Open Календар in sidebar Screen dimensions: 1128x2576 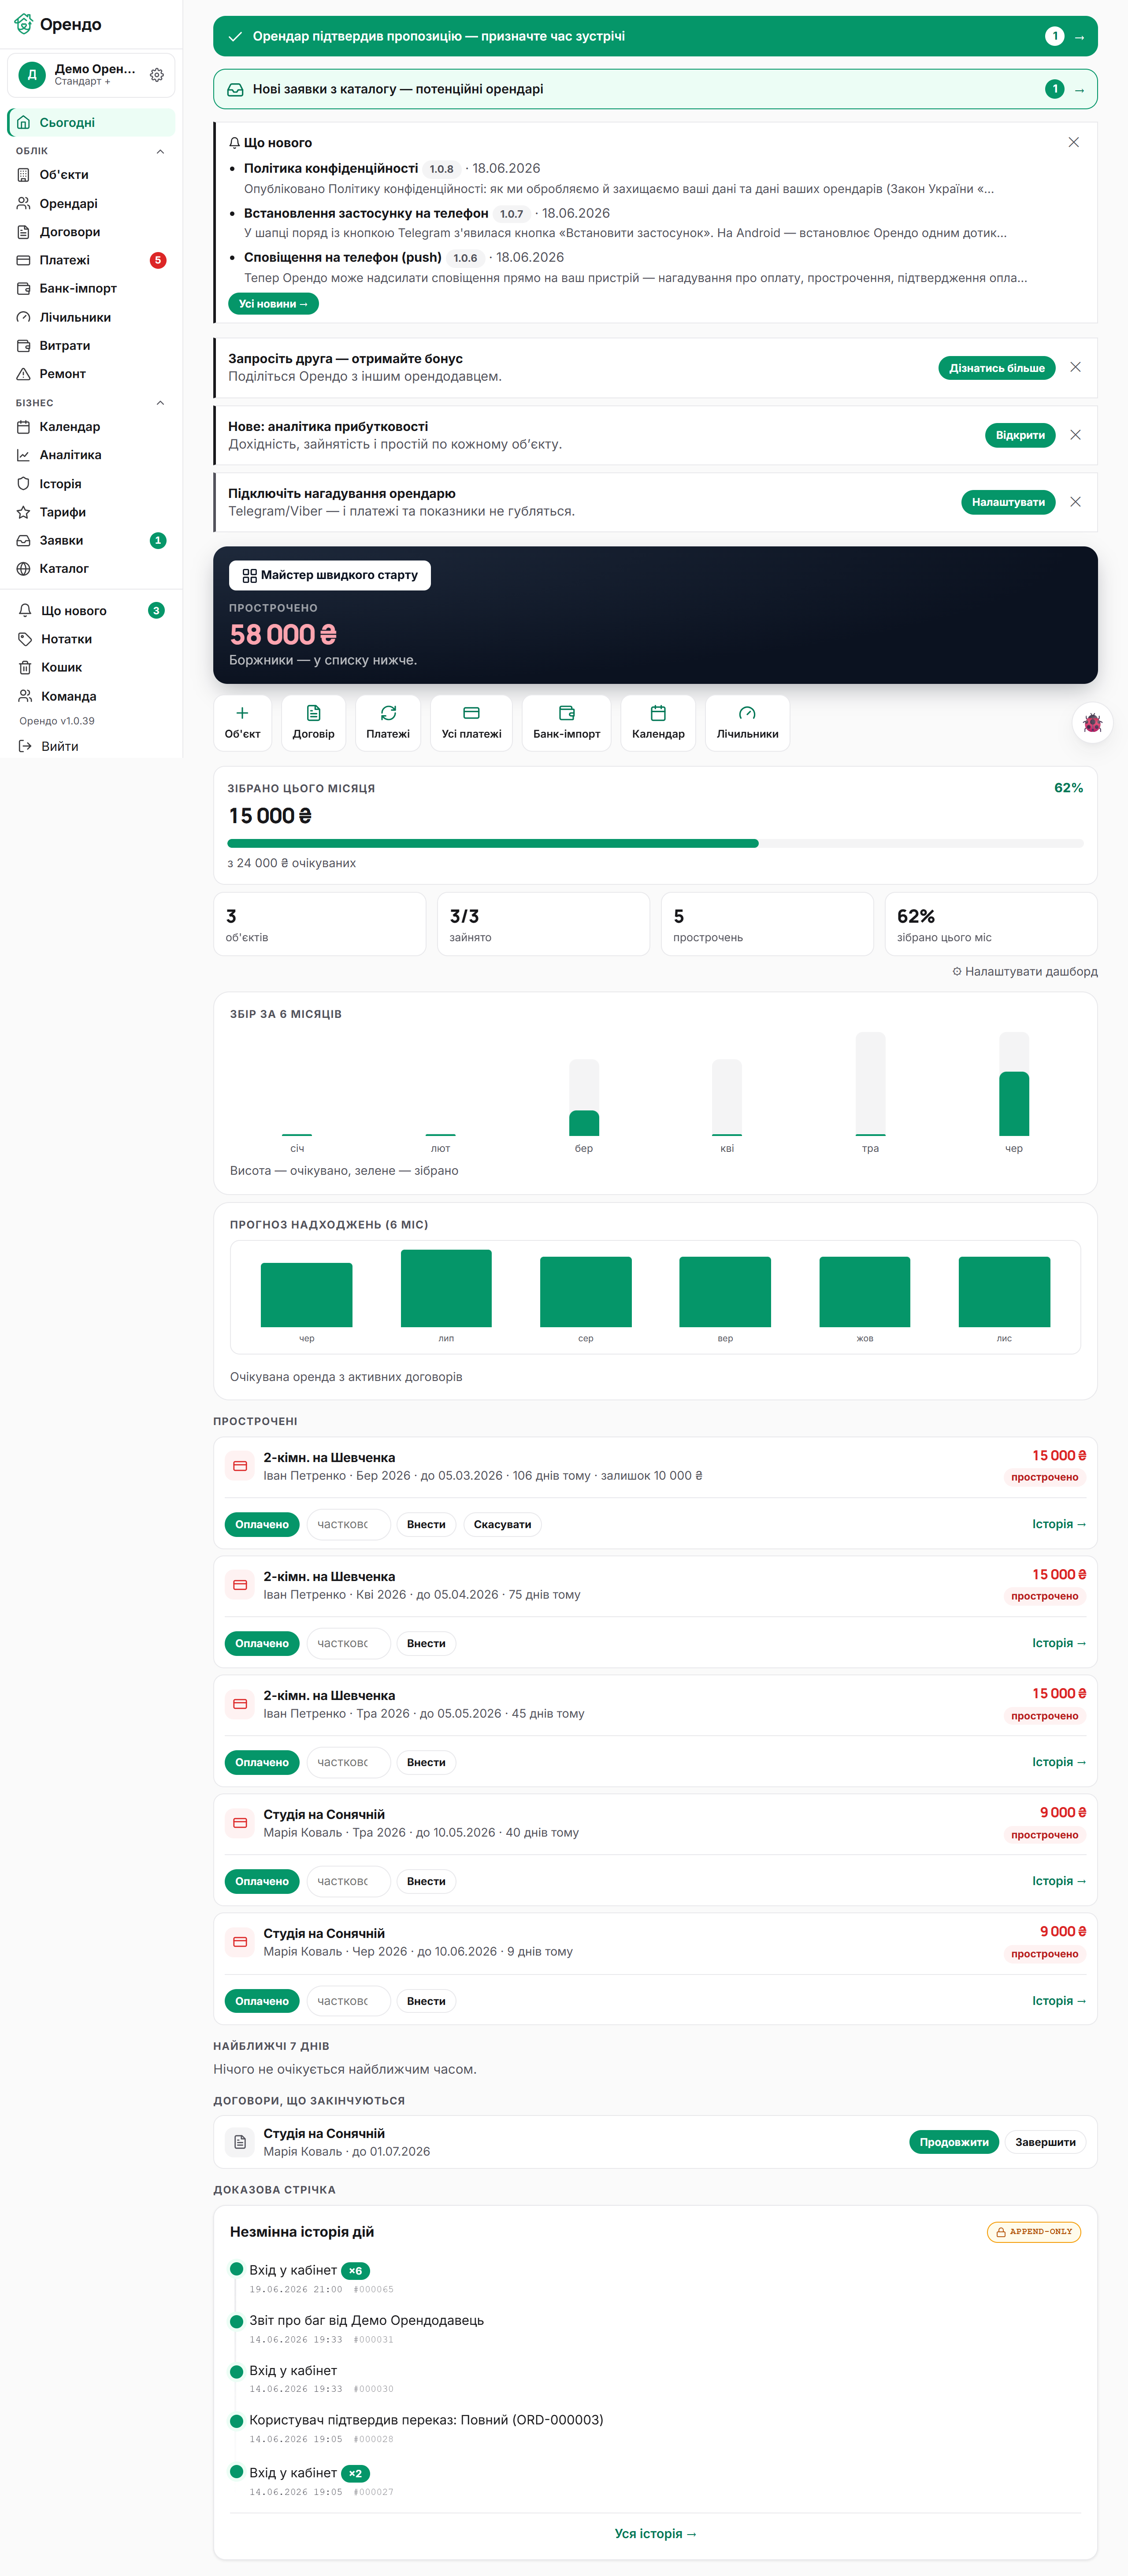point(91,427)
